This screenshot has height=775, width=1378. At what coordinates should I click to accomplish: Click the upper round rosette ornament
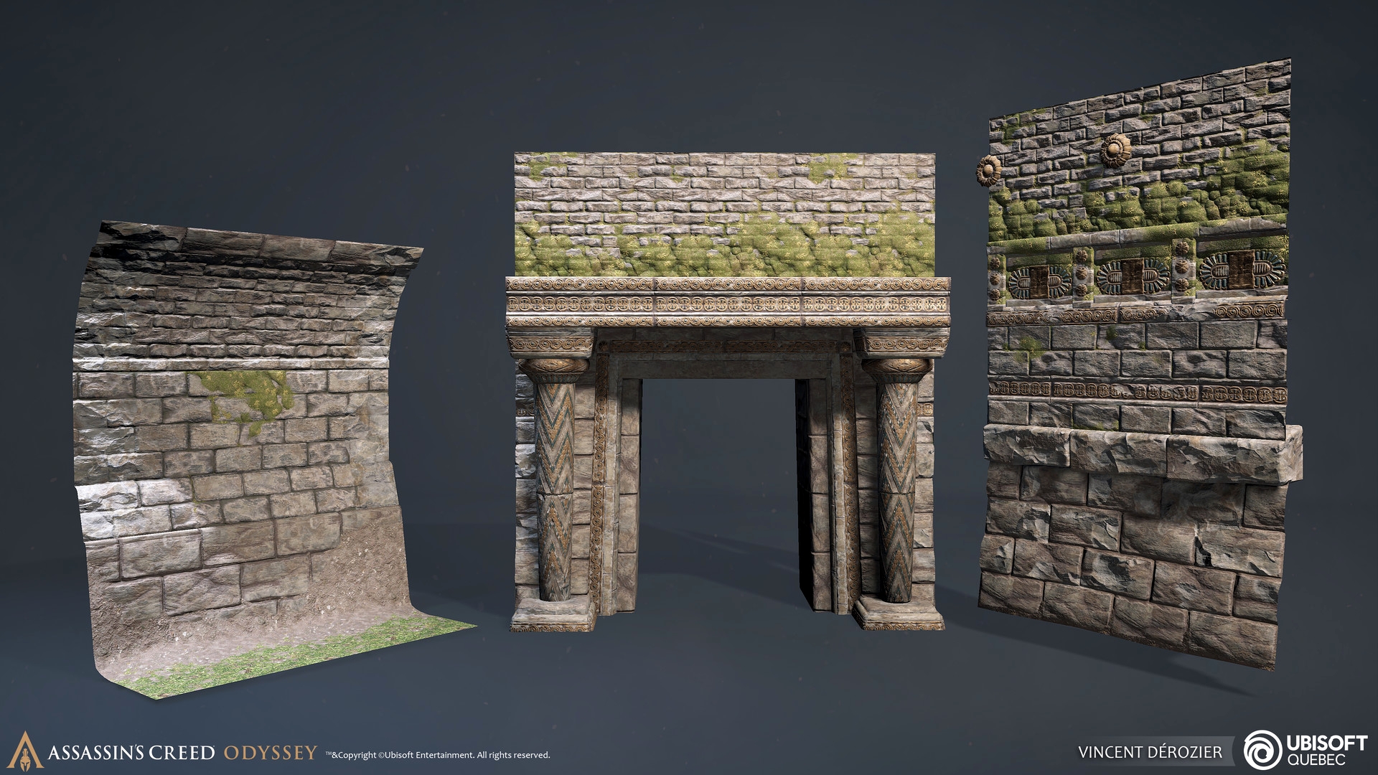coord(1115,150)
